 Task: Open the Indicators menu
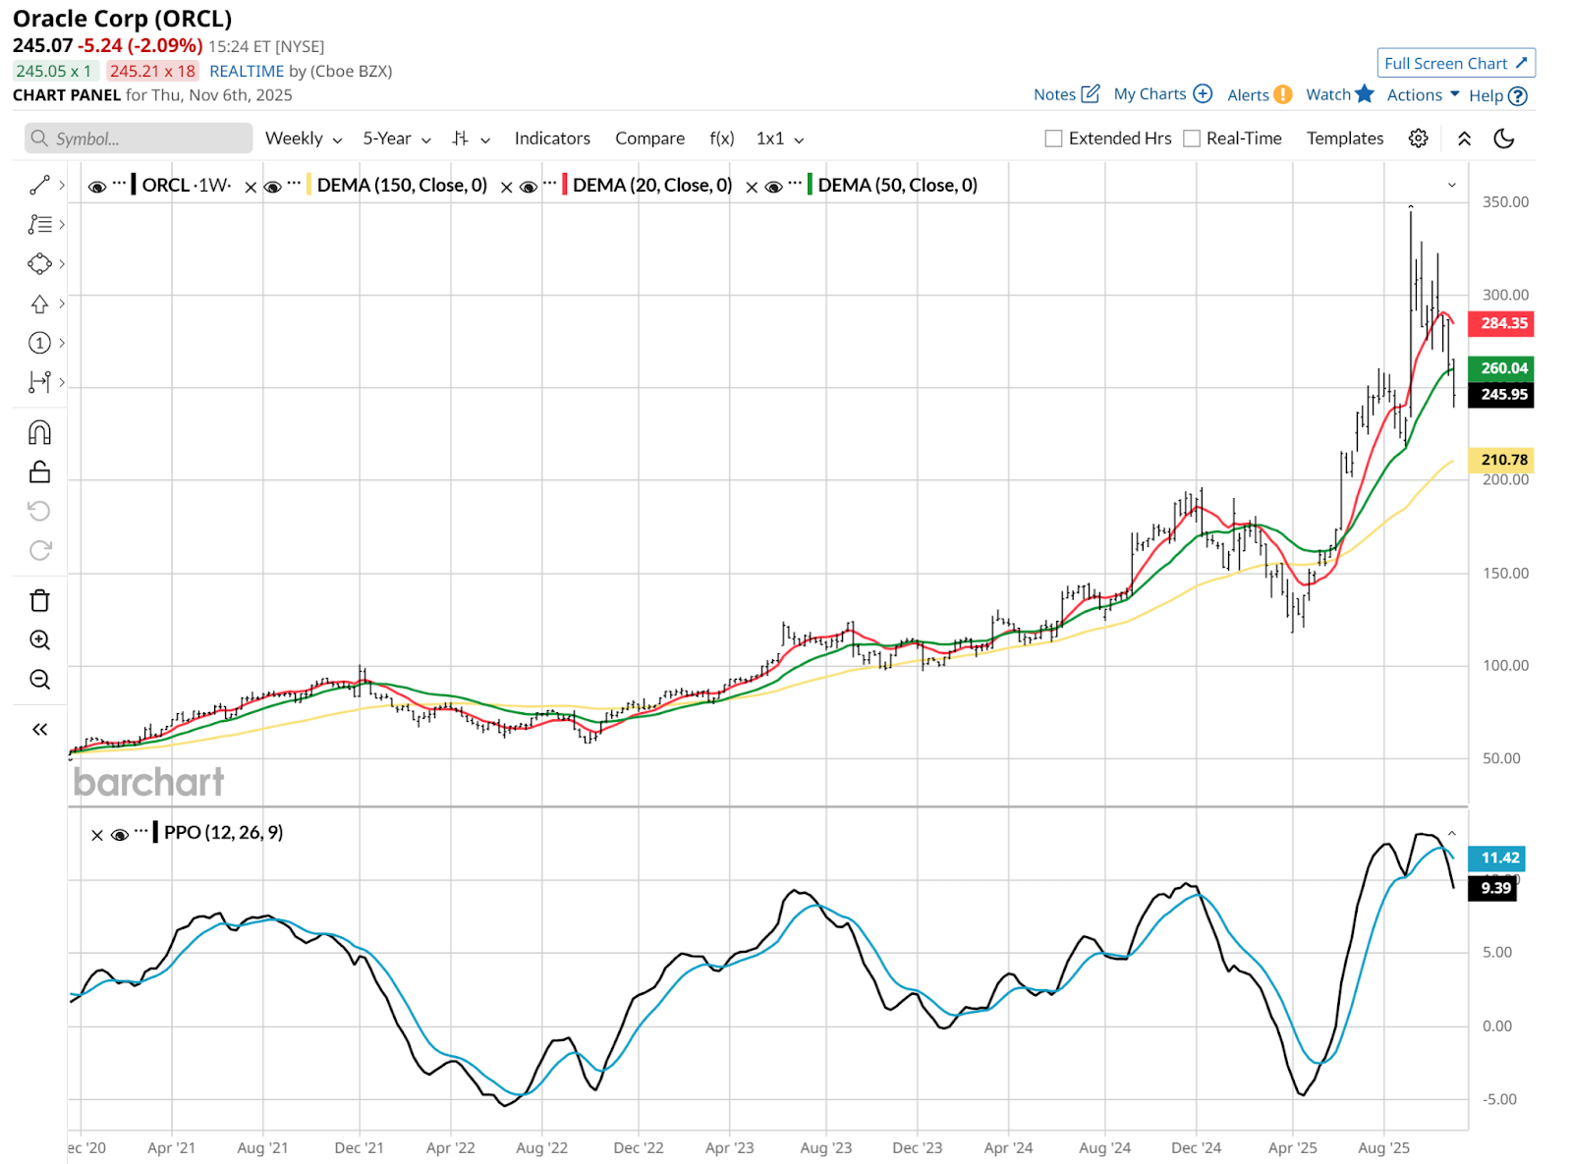coord(552,139)
